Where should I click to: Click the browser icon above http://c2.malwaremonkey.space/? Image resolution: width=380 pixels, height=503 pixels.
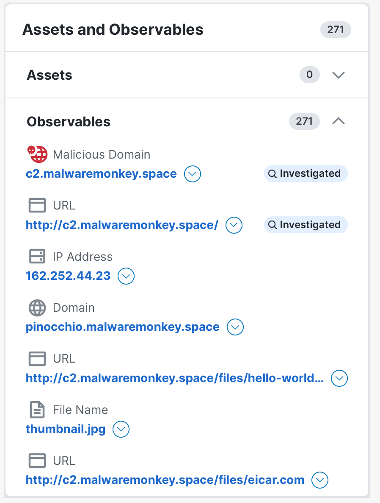pyautogui.click(x=37, y=205)
